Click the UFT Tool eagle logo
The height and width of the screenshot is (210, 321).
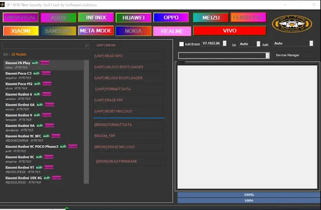click(292, 24)
